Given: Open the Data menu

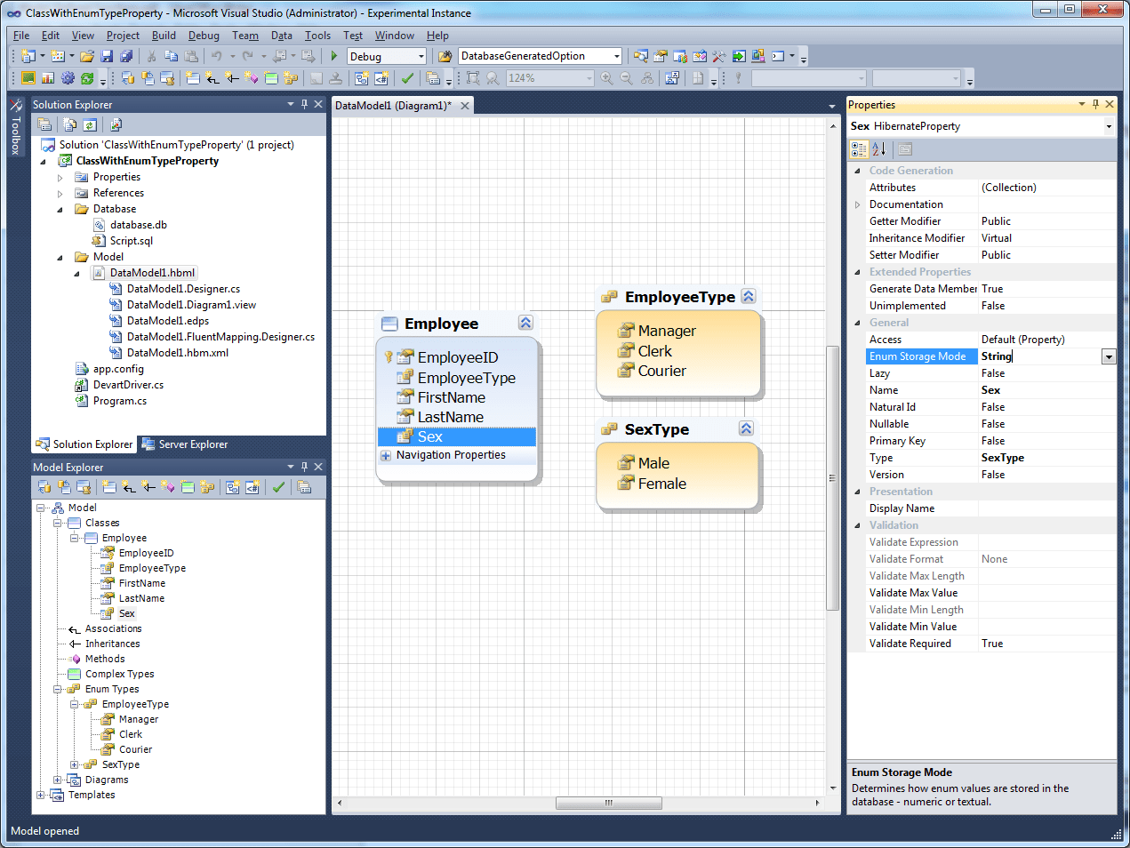Looking at the screenshot, I should pos(281,36).
